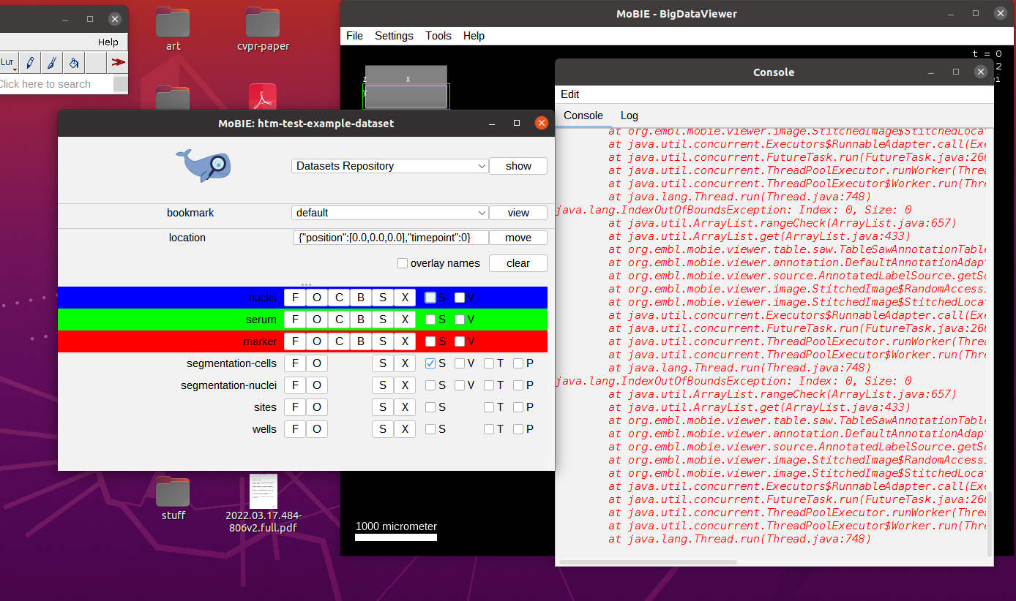Open the Lut dropdown in the Fiji toolbar
The height and width of the screenshot is (601, 1016).
point(9,63)
